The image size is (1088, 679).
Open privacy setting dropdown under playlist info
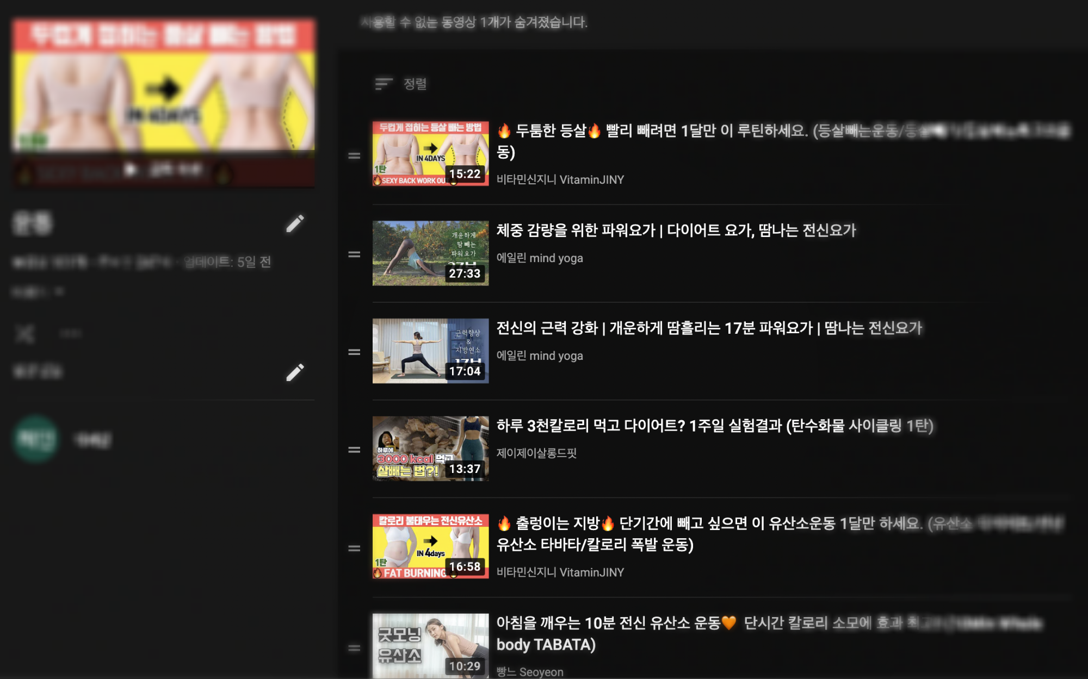[38, 292]
